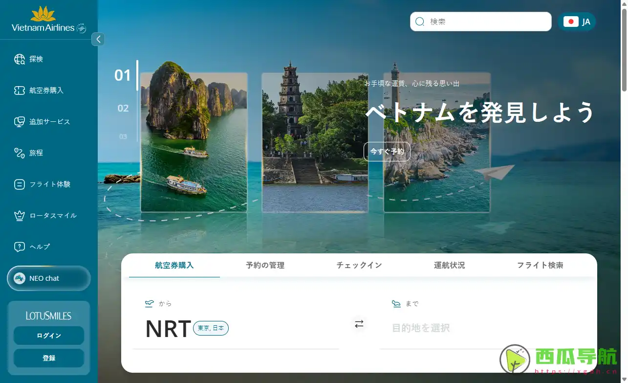Open the チェックイン tab
This screenshot has height=383, width=628.
[x=359, y=265]
